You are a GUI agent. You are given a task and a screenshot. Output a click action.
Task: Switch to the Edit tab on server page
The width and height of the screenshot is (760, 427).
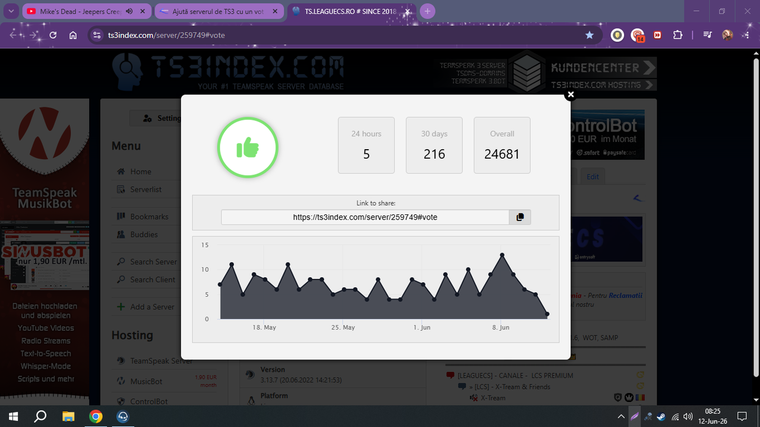pyautogui.click(x=593, y=177)
